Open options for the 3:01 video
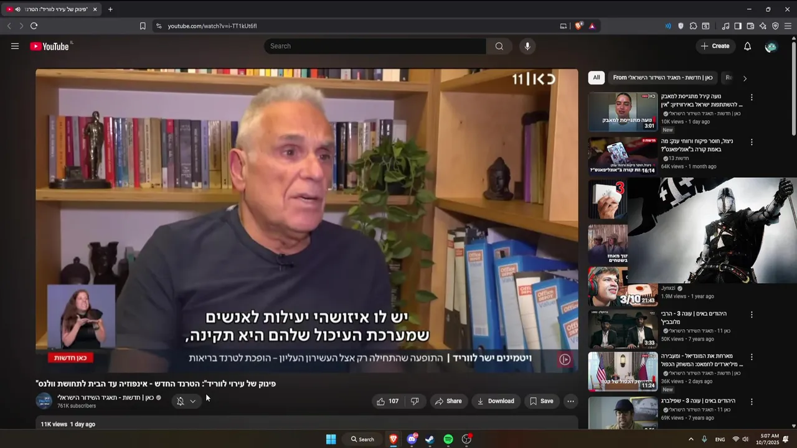Screen dimensions: 797x448 [x=752, y=98]
